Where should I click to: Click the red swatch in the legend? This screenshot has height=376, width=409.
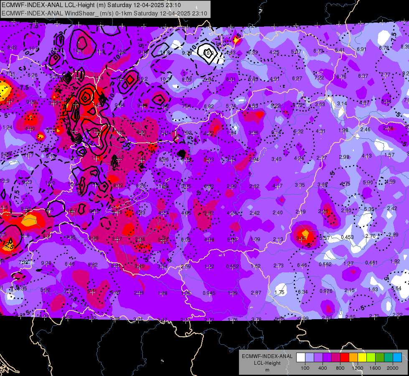(x=345, y=358)
